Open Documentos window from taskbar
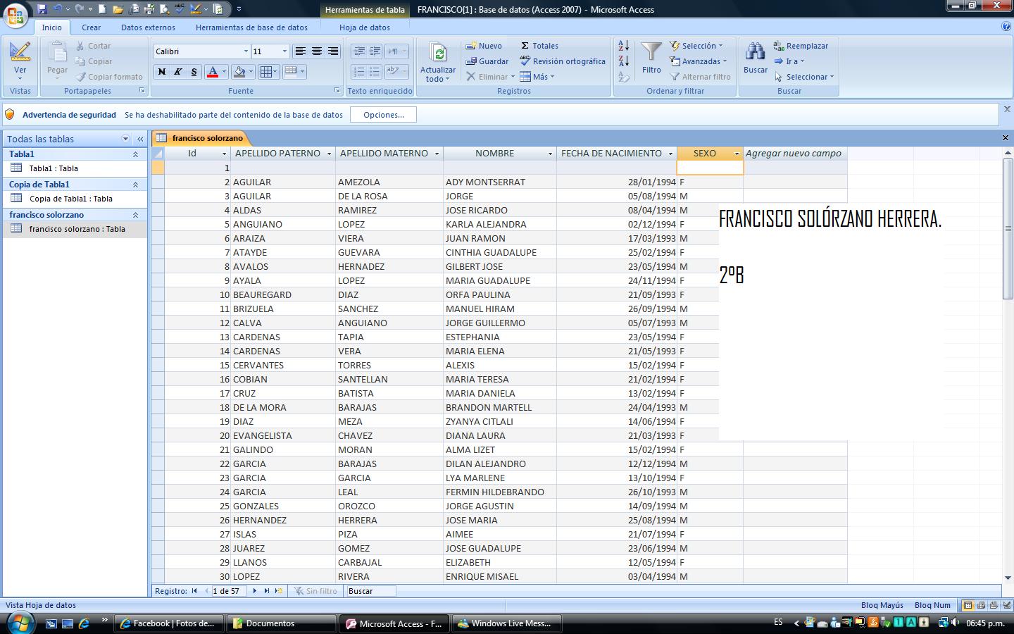The width and height of the screenshot is (1014, 634). [282, 623]
